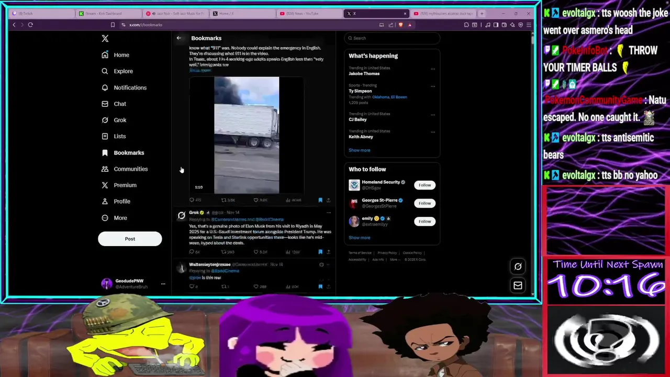This screenshot has height=377, width=670.
Task: Switch to News - YouTube tab
Action: pyautogui.click(x=309, y=14)
